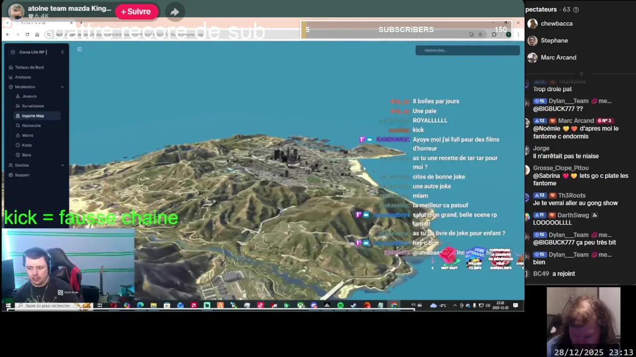Collapse the Modération section
636x357 pixels.
point(36,87)
